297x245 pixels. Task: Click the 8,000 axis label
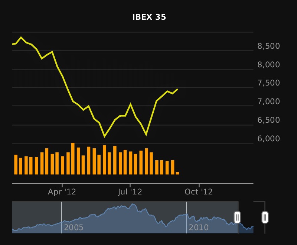coord(268,65)
